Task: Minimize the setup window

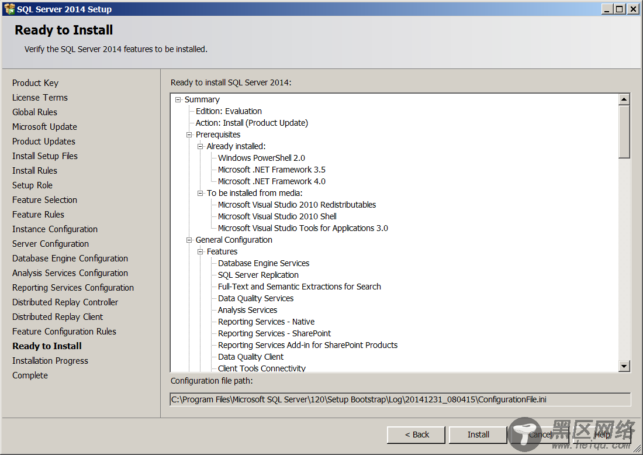Action: click(x=607, y=9)
